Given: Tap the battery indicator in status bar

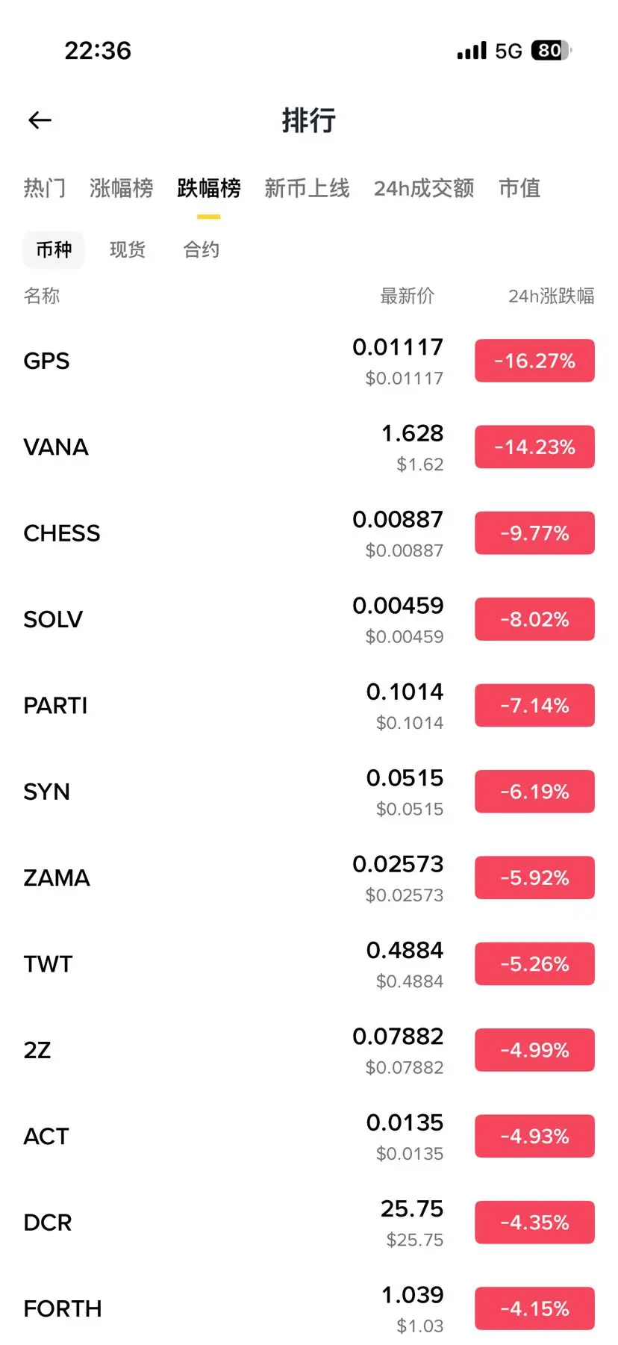Looking at the screenshot, I should tap(551, 51).
